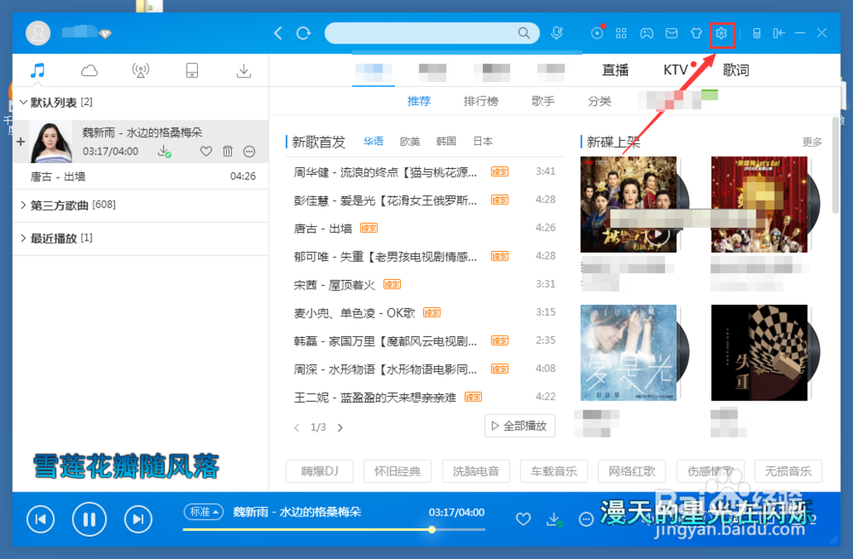Click the plus icon beside album art
Screen dimensions: 853x559
[x=20, y=142]
